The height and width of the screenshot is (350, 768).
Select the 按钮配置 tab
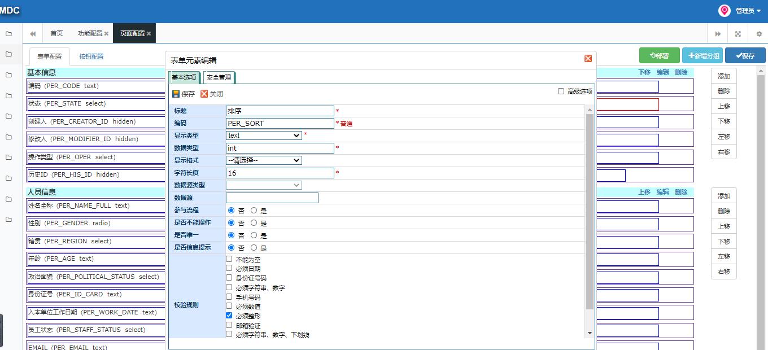(x=91, y=56)
